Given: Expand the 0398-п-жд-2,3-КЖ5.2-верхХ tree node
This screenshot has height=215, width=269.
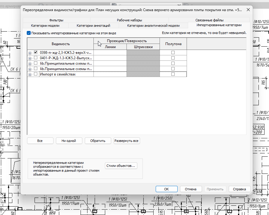Looking at the screenshot, I should pos(30,53).
